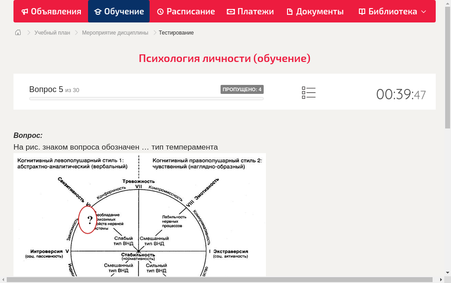The image size is (451, 283).
Task: Select the Вопрос 5 heading
Action: 46,89
